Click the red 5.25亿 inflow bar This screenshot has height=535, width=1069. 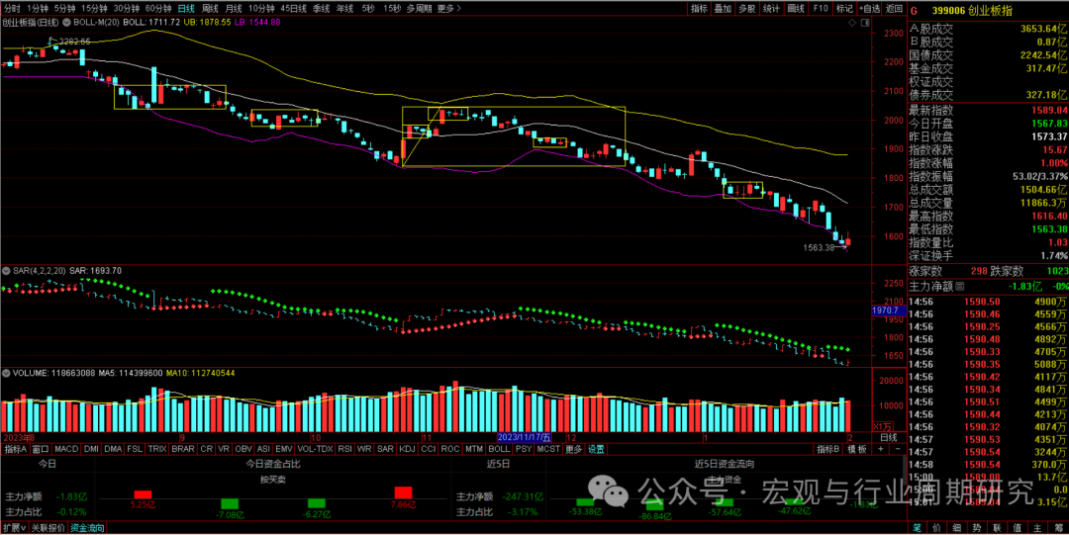pos(143,493)
